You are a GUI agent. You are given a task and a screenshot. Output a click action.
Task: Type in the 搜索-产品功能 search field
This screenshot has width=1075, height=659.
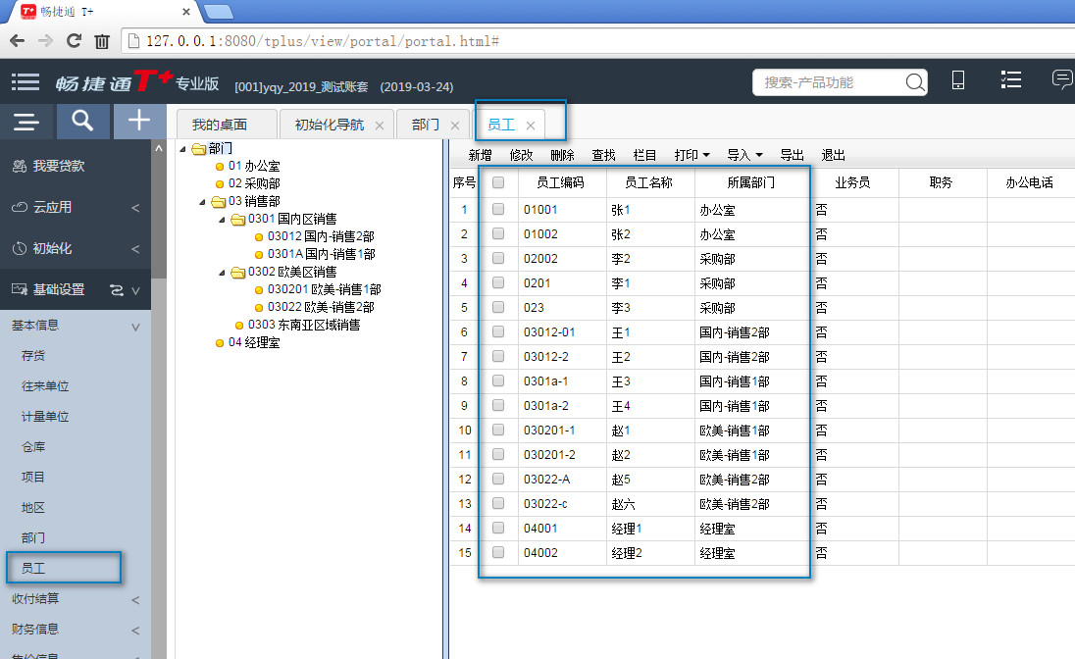pos(829,82)
